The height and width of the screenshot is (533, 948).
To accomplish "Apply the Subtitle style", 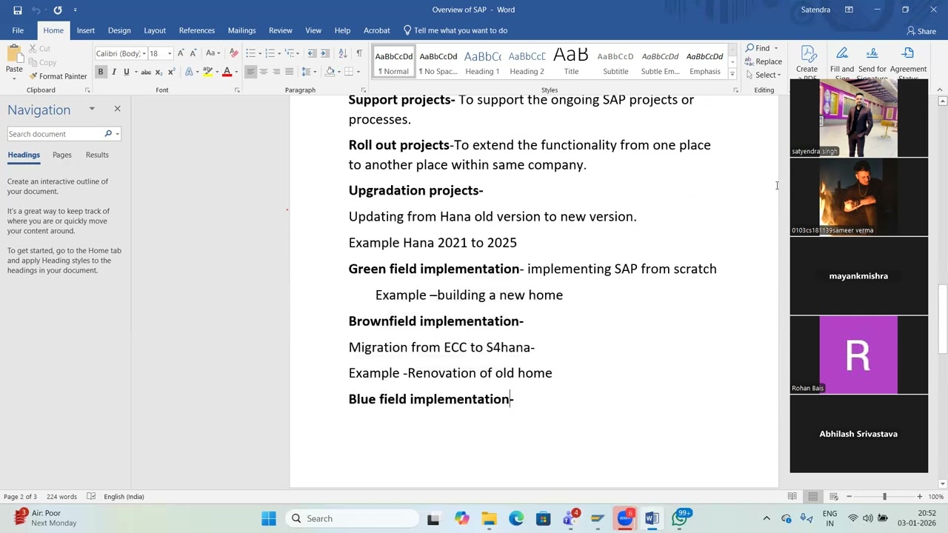I will pyautogui.click(x=615, y=63).
